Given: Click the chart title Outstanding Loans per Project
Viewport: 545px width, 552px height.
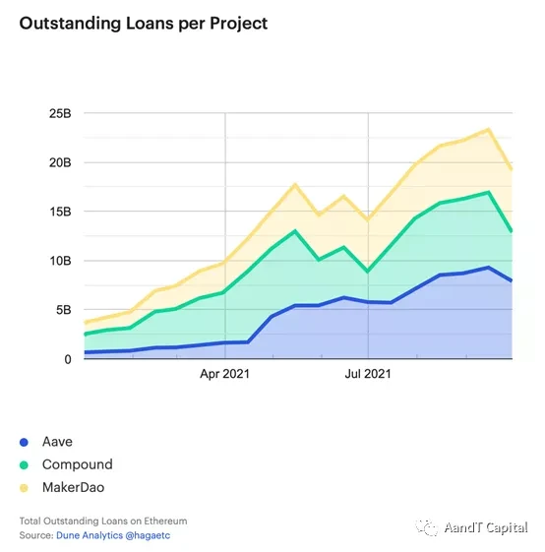Looking at the screenshot, I should tap(144, 24).
